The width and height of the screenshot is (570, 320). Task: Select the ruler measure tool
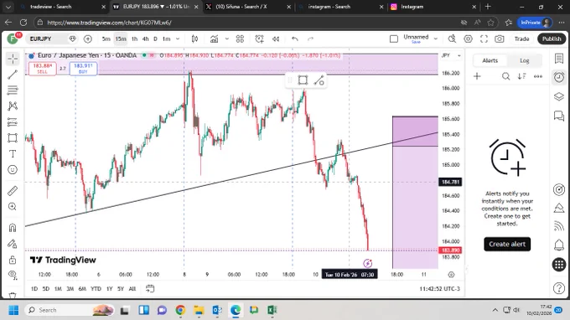coord(13,191)
